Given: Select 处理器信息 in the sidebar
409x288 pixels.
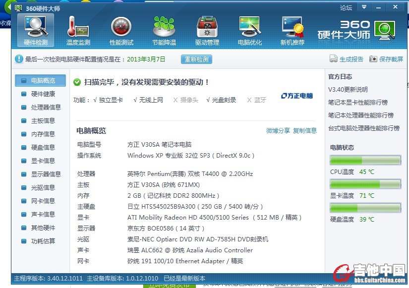Looking at the screenshot, I should click(46, 107).
